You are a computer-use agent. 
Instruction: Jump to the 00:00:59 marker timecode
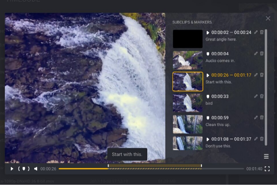tap(220, 118)
